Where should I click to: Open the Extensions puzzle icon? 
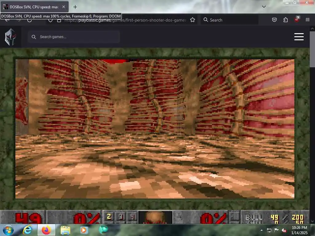coord(285,20)
